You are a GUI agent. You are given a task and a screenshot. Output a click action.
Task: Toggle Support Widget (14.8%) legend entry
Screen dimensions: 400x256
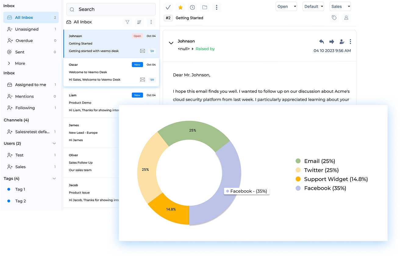(332, 179)
